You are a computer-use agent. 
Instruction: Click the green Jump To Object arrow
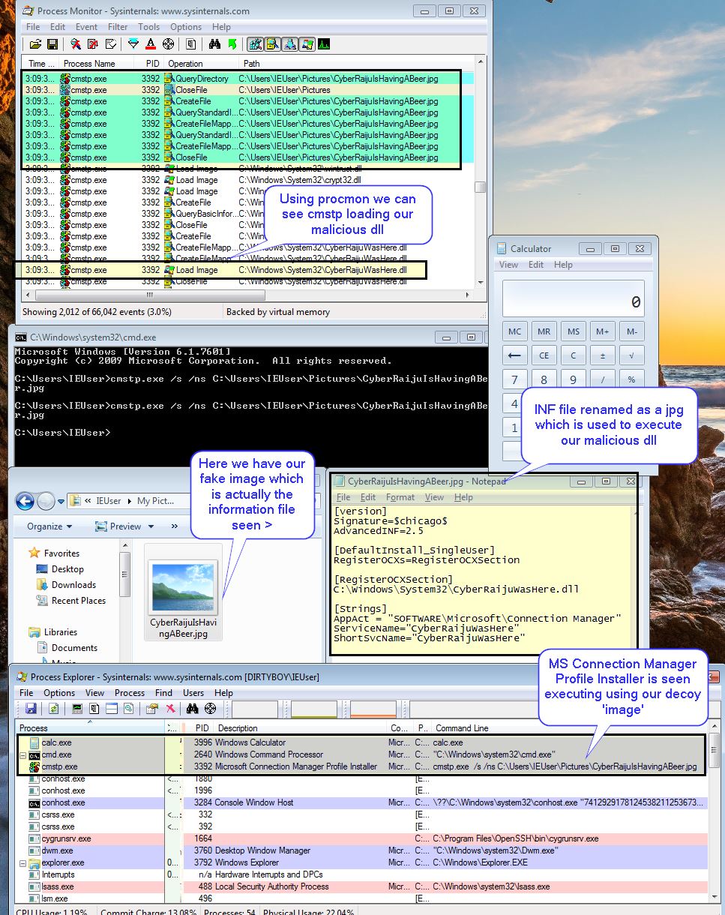click(x=232, y=44)
